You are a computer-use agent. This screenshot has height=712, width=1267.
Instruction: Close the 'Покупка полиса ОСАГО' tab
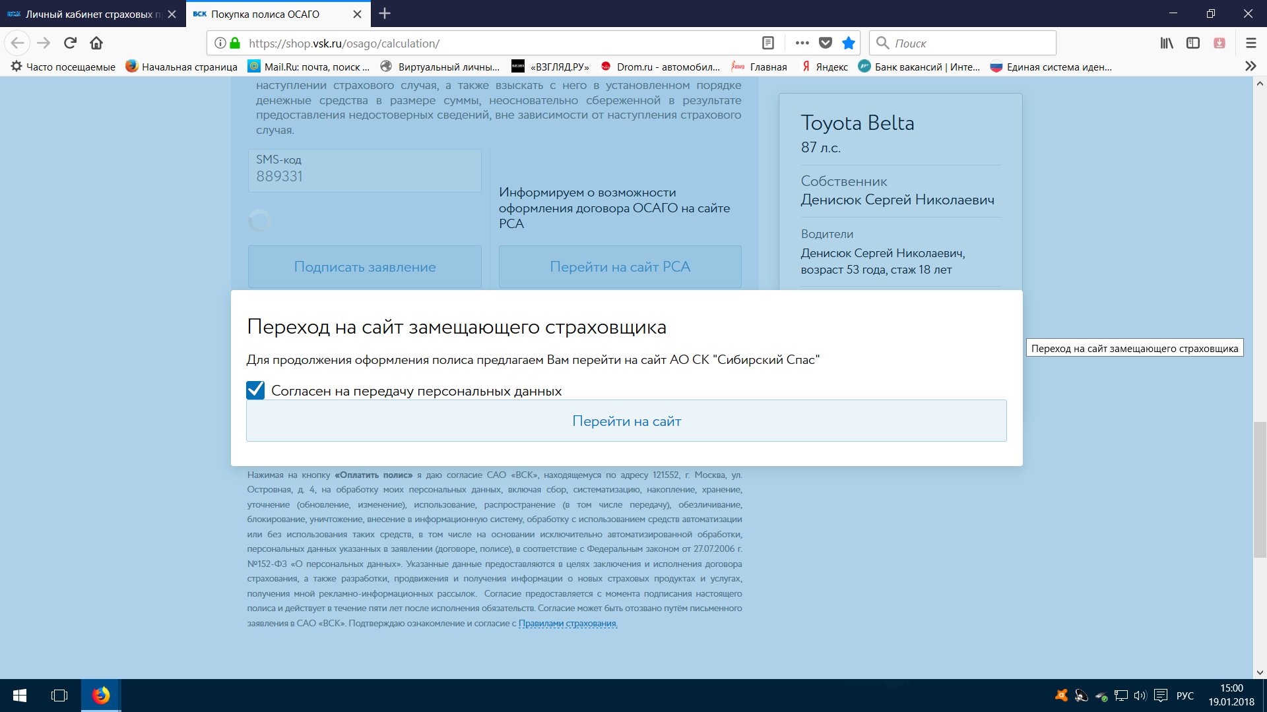[x=358, y=14]
